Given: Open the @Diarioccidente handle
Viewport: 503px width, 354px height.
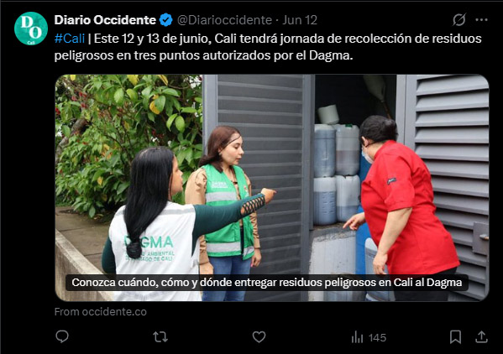Looking at the screenshot, I should coord(224,20).
